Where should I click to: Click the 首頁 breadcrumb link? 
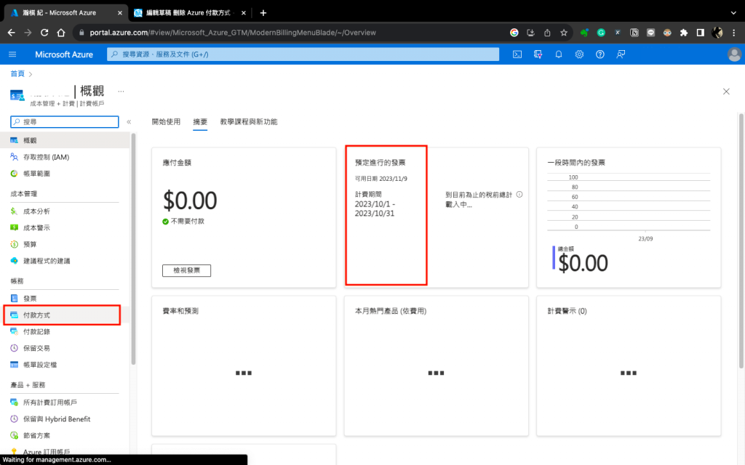pos(17,73)
